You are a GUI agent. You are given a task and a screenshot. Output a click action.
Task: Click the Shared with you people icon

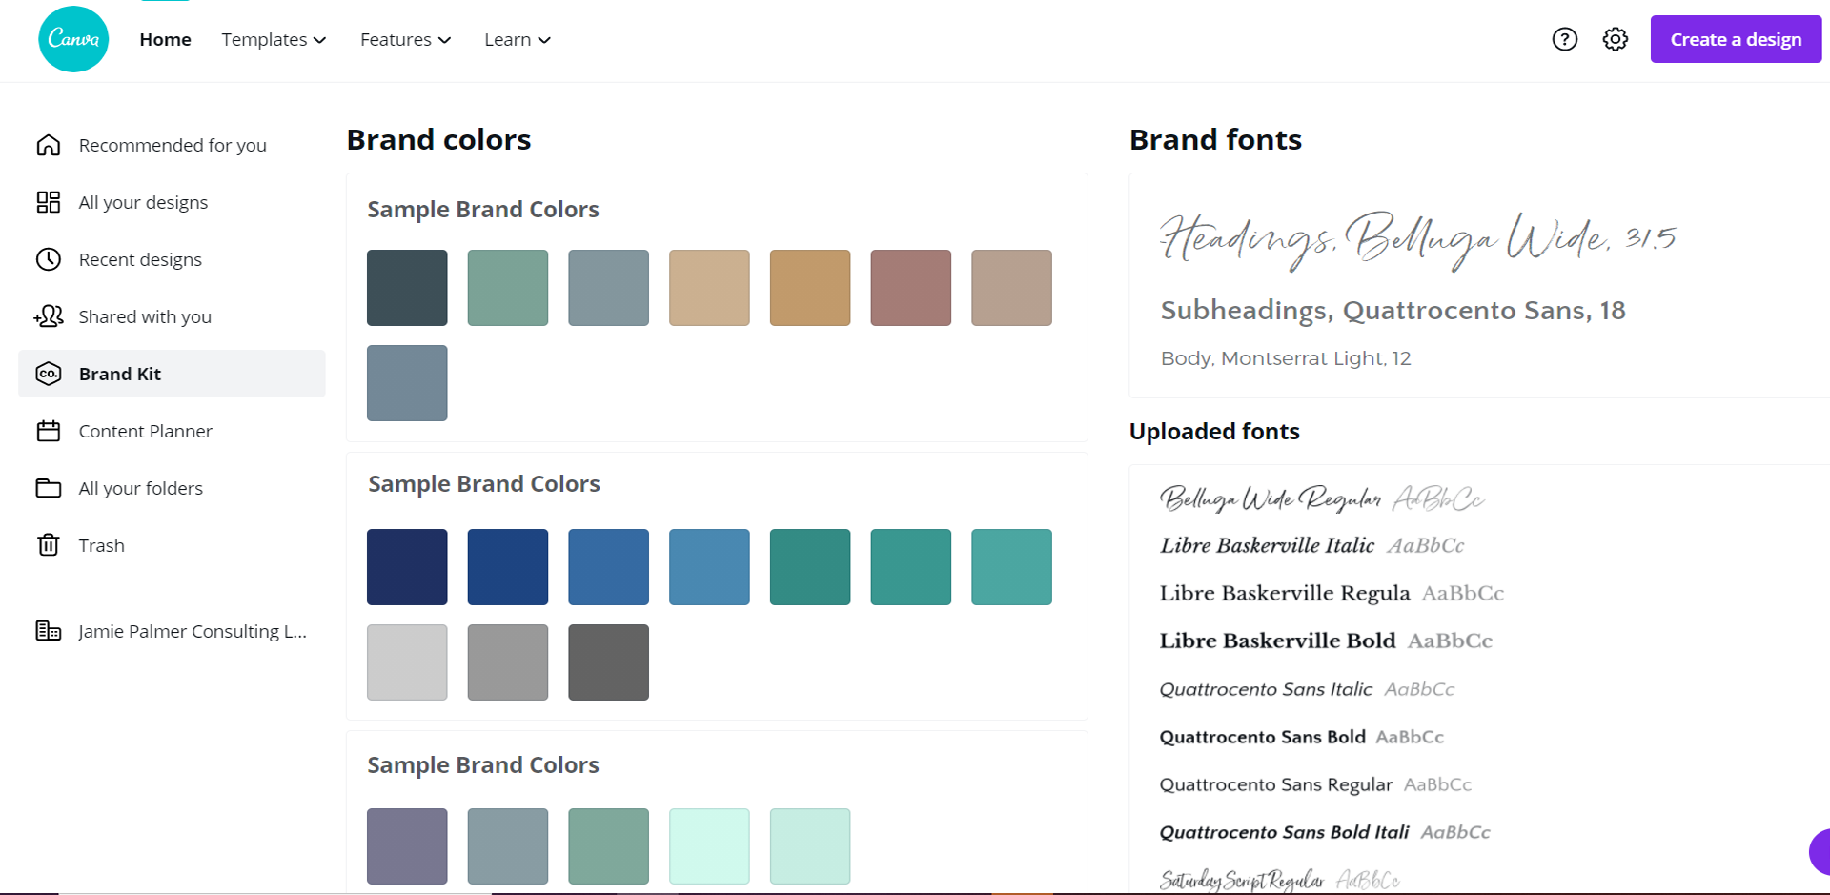tap(49, 316)
